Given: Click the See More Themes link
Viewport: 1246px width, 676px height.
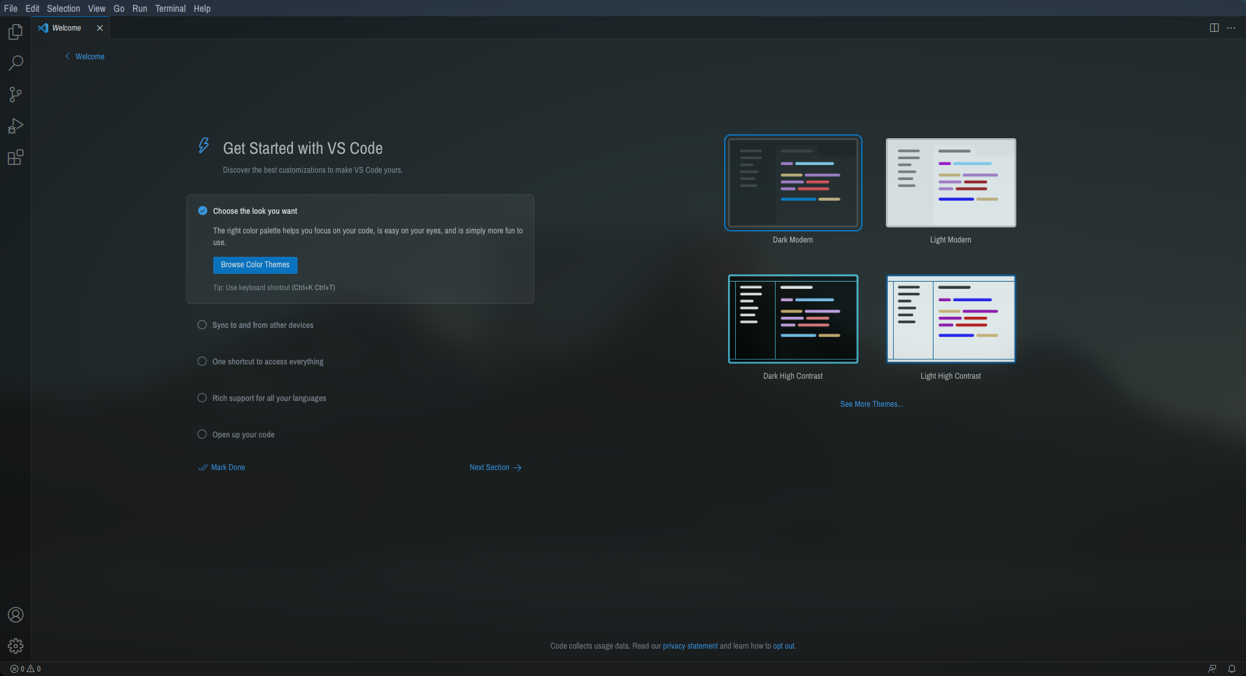Looking at the screenshot, I should (872, 404).
